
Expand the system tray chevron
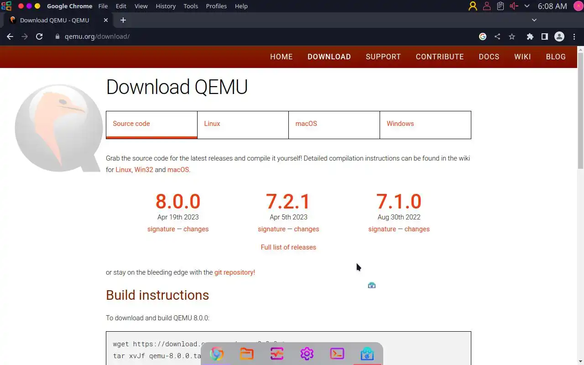point(527,6)
